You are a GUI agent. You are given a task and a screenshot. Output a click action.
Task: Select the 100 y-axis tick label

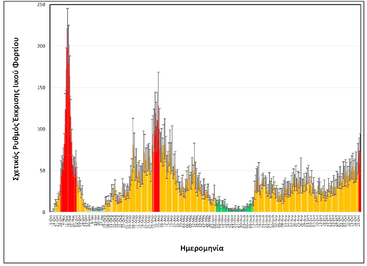tap(41, 129)
